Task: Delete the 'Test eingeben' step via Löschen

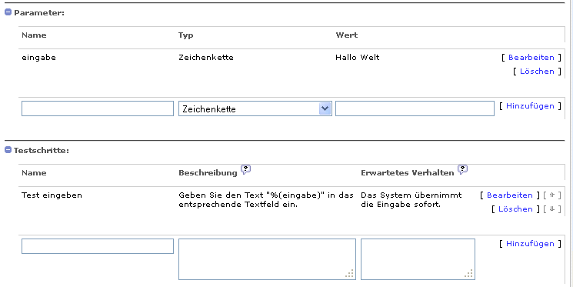Action: coord(515,209)
